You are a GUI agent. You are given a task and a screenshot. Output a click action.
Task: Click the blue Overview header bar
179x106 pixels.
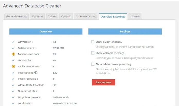46,31
